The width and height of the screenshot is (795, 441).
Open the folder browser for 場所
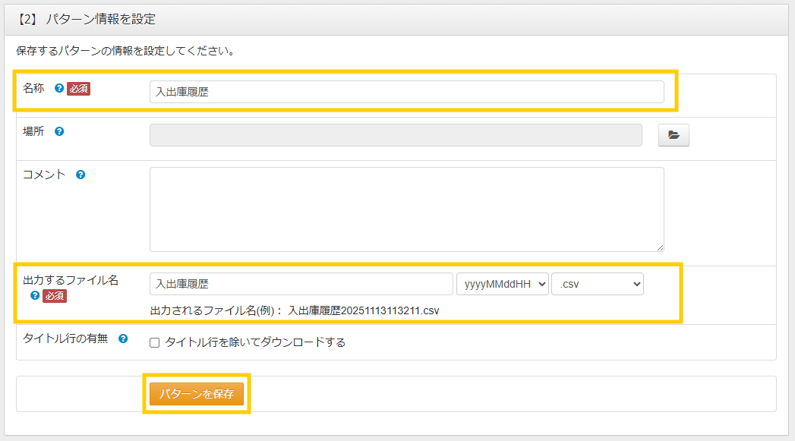pyautogui.click(x=673, y=135)
